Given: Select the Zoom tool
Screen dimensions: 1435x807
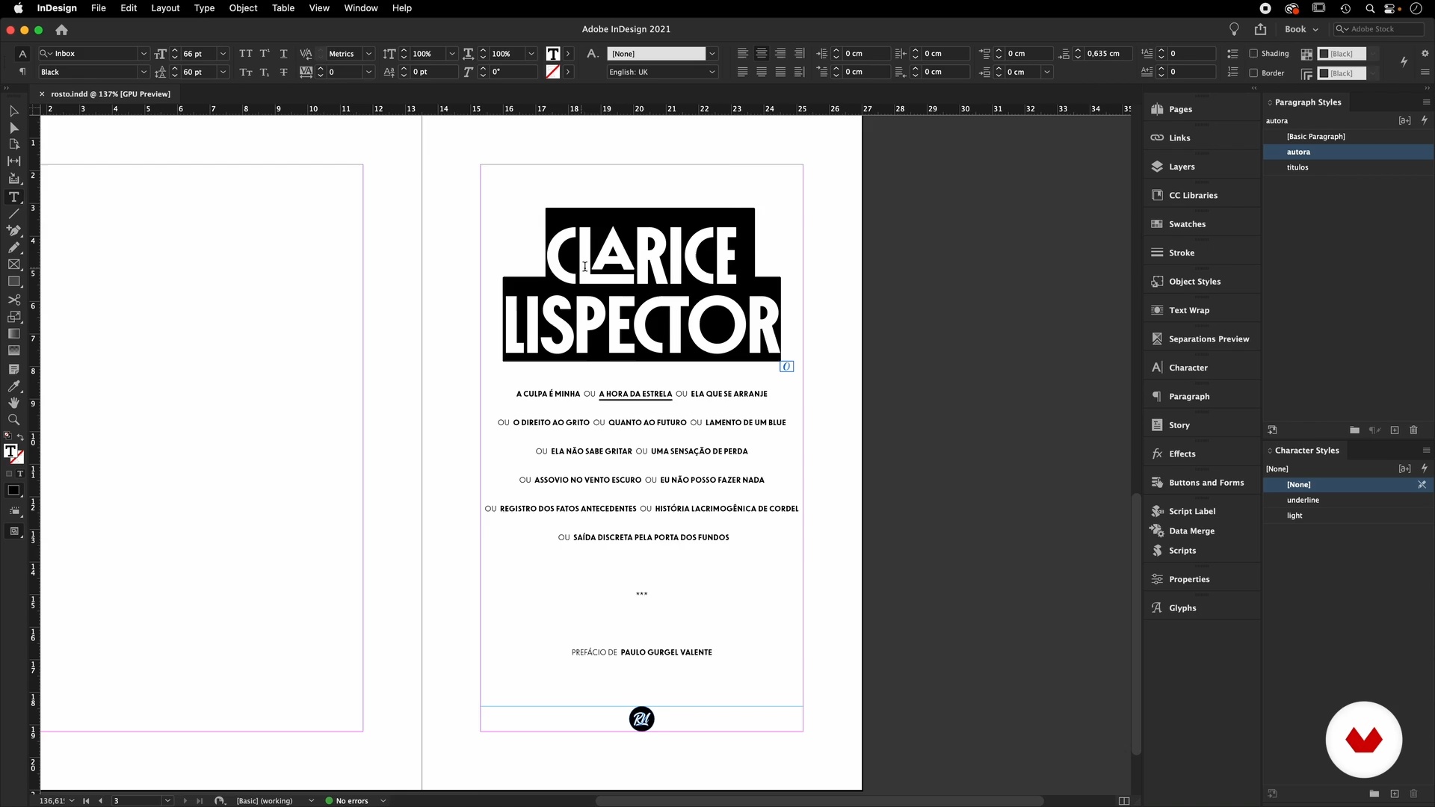Looking at the screenshot, I should click(x=13, y=420).
